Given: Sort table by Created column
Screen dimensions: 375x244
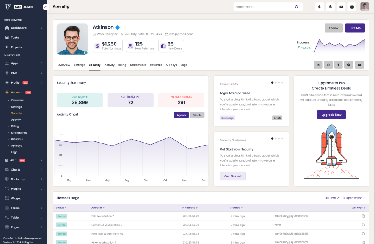Looking at the screenshot, I should tap(236, 208).
